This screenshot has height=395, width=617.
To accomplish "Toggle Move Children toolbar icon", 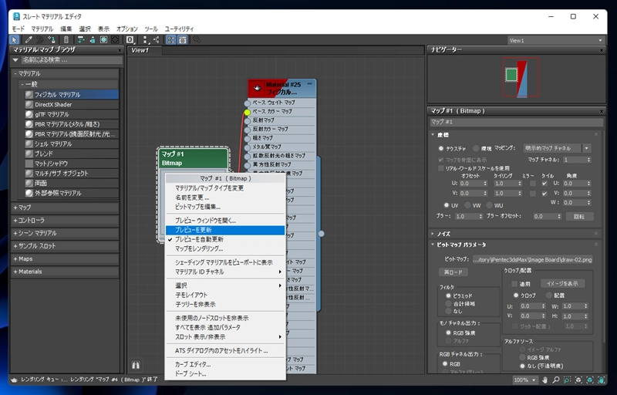I will 81,40.
